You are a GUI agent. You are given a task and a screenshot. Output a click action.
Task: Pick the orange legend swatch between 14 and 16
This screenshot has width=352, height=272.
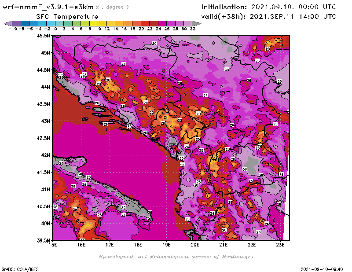[119, 23]
